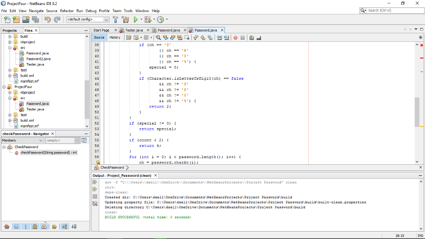Viewport: 425px width, 239px height.
Task: Click the editor vertical scrollbar thumb
Action: click(x=417, y=112)
